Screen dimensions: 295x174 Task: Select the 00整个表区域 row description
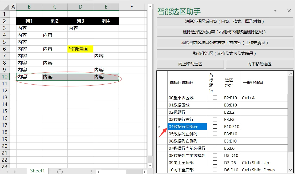(187, 98)
